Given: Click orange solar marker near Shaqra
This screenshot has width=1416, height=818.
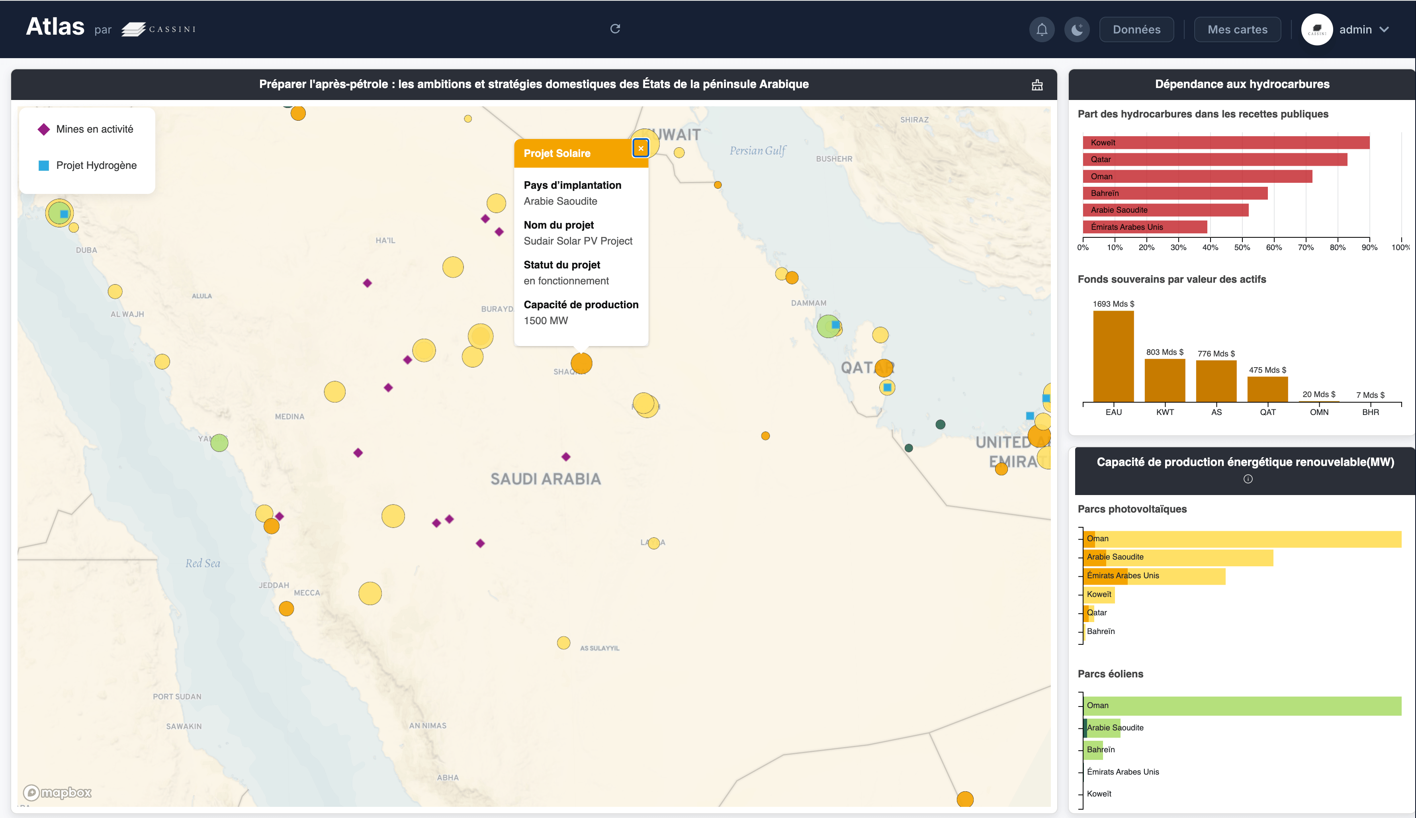Looking at the screenshot, I should [581, 364].
